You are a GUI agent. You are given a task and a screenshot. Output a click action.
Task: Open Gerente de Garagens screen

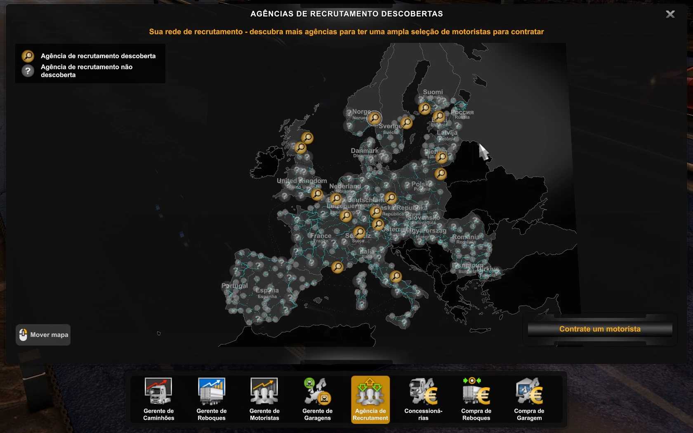click(x=317, y=399)
